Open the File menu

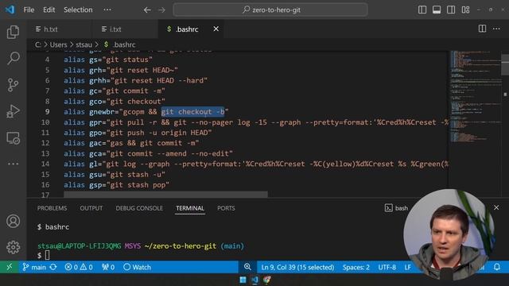[29, 10]
